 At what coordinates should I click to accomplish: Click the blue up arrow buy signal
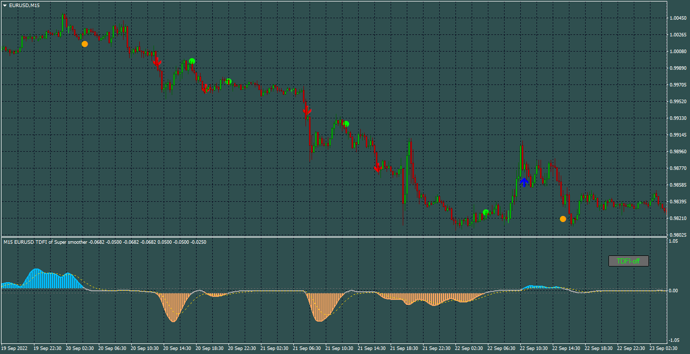pyautogui.click(x=524, y=182)
